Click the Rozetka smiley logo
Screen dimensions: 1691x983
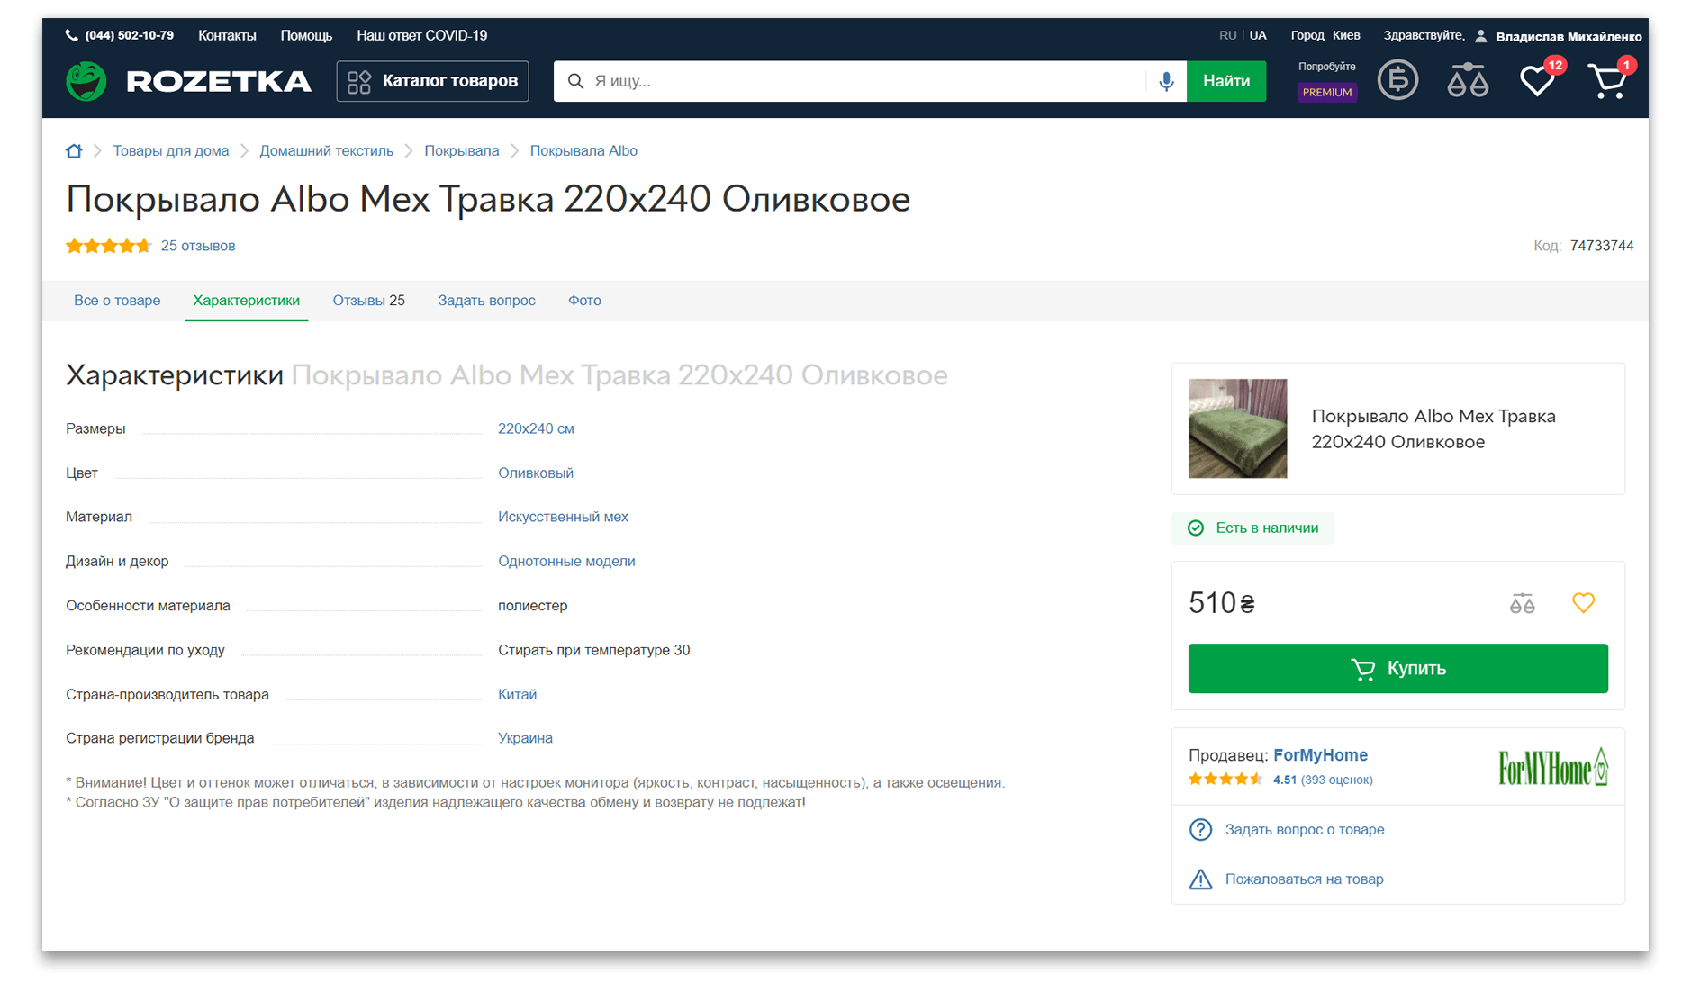pyautogui.click(x=86, y=81)
